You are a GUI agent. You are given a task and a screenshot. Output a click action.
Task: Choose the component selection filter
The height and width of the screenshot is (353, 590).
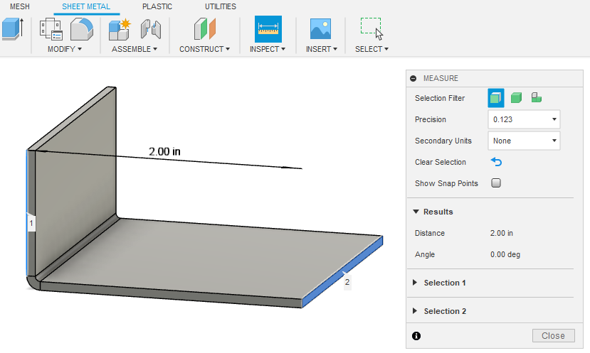[x=537, y=98]
